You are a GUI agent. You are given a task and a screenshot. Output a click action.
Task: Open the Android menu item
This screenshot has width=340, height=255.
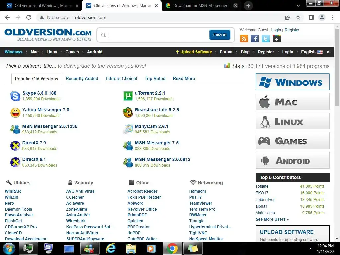click(95, 52)
